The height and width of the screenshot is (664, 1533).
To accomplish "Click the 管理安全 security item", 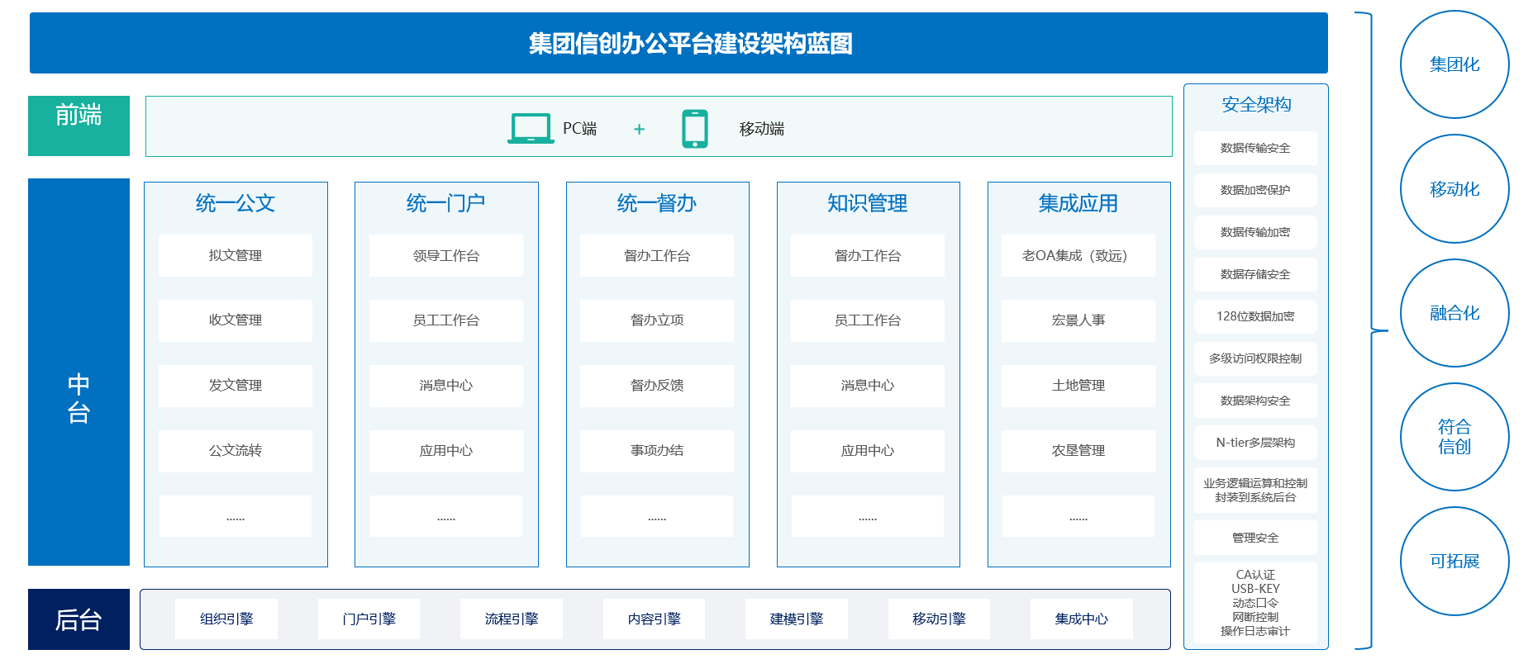I will [1255, 538].
